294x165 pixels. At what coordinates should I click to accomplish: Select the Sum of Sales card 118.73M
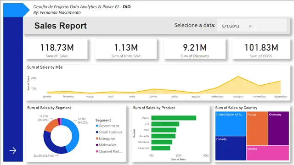pyautogui.click(x=57, y=49)
